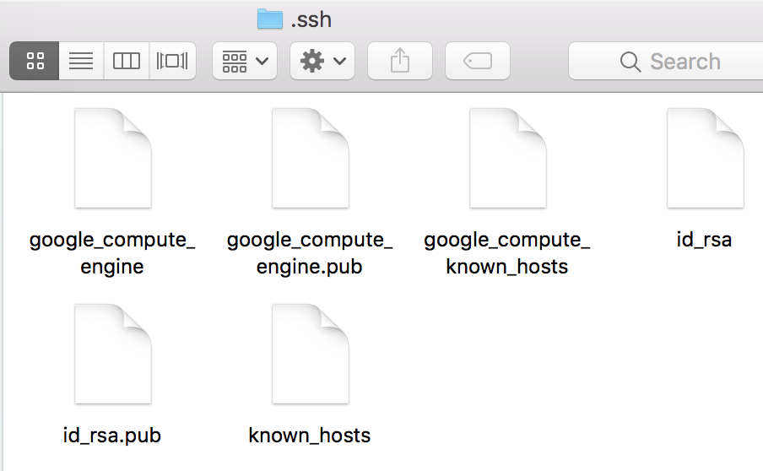Click the id_rsa file name label
The height and width of the screenshot is (471, 763).
pyautogui.click(x=704, y=240)
